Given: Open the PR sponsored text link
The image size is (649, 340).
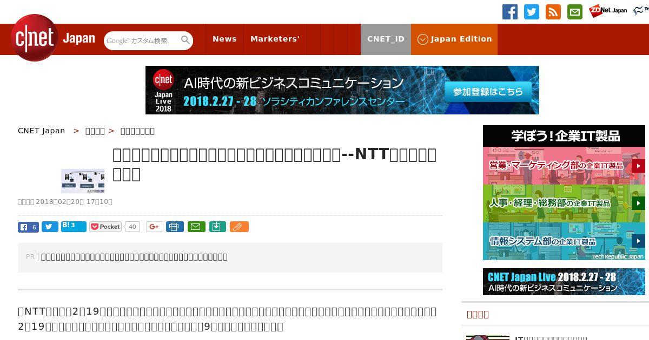Looking at the screenshot, I should point(134,257).
